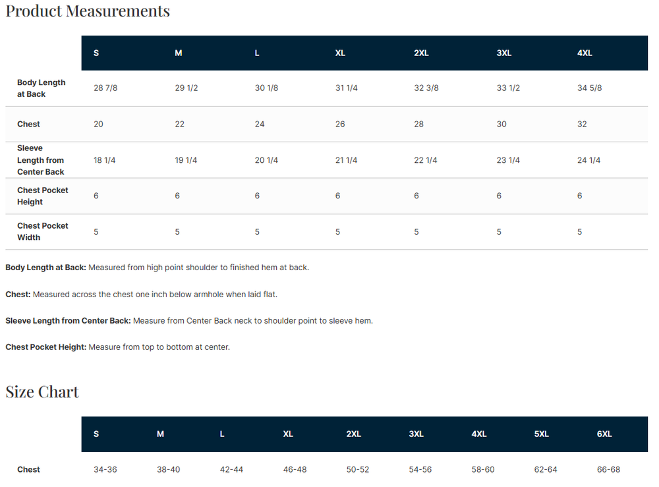659x487 pixels.
Task: Click the 21 1/4 sleeve length value
Action: (347, 160)
